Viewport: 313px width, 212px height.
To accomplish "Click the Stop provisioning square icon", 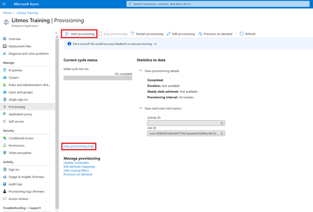I will (100, 34).
